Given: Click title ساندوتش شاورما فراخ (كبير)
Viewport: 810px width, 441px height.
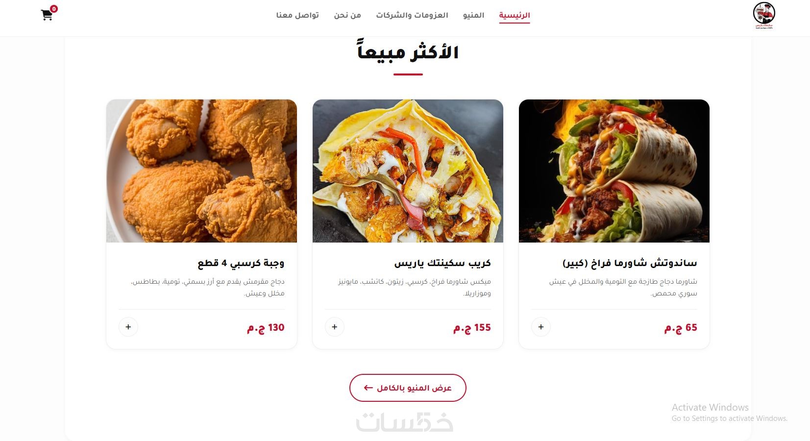Looking at the screenshot, I should pyautogui.click(x=630, y=263).
